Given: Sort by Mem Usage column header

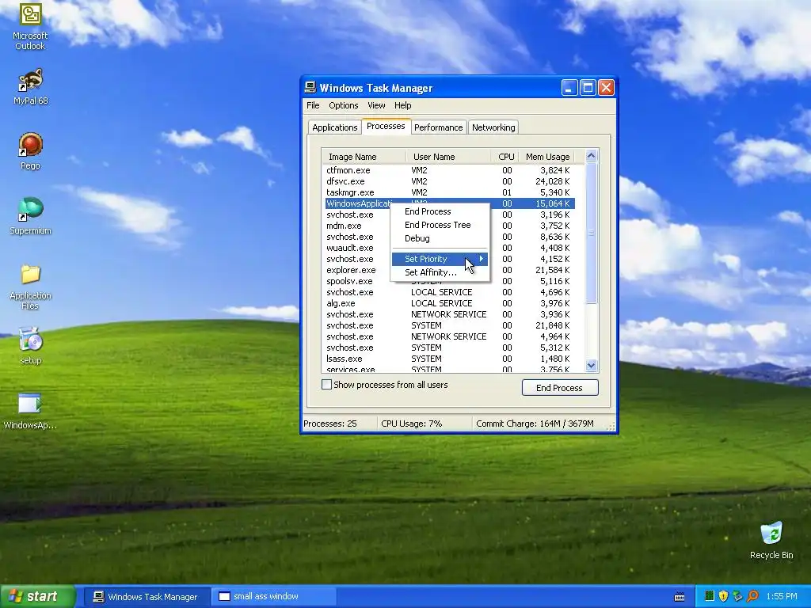Looking at the screenshot, I should (546, 157).
